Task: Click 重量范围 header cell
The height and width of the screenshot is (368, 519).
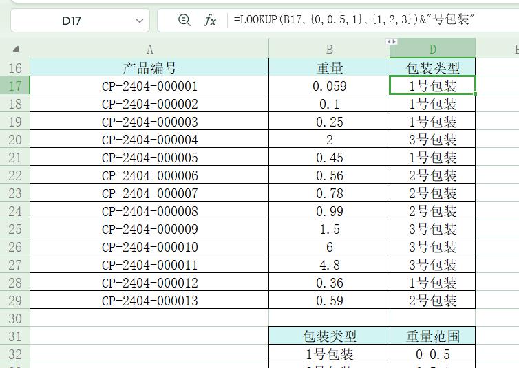Action: coord(432,336)
